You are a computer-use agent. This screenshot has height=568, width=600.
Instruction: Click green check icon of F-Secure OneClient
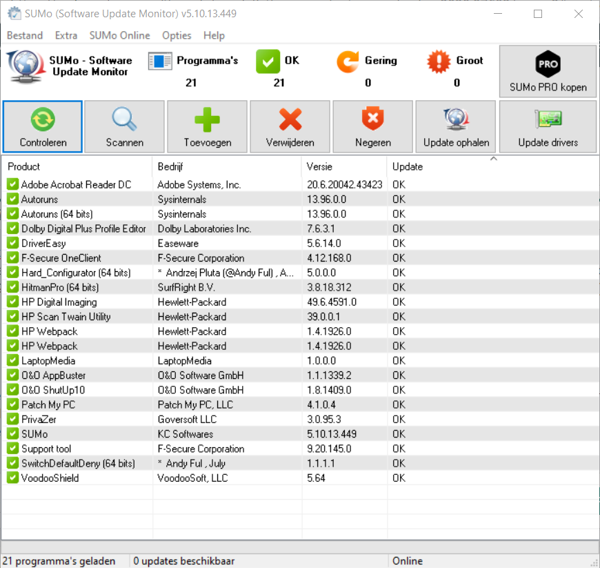tap(12, 257)
